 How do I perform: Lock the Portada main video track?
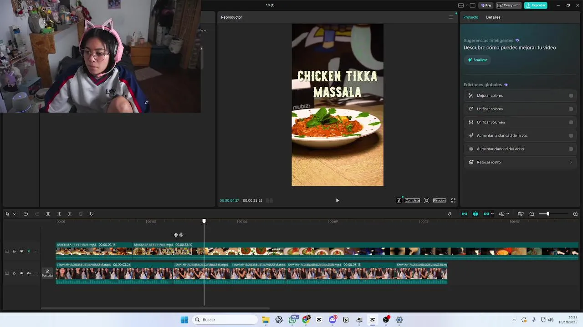(14, 273)
